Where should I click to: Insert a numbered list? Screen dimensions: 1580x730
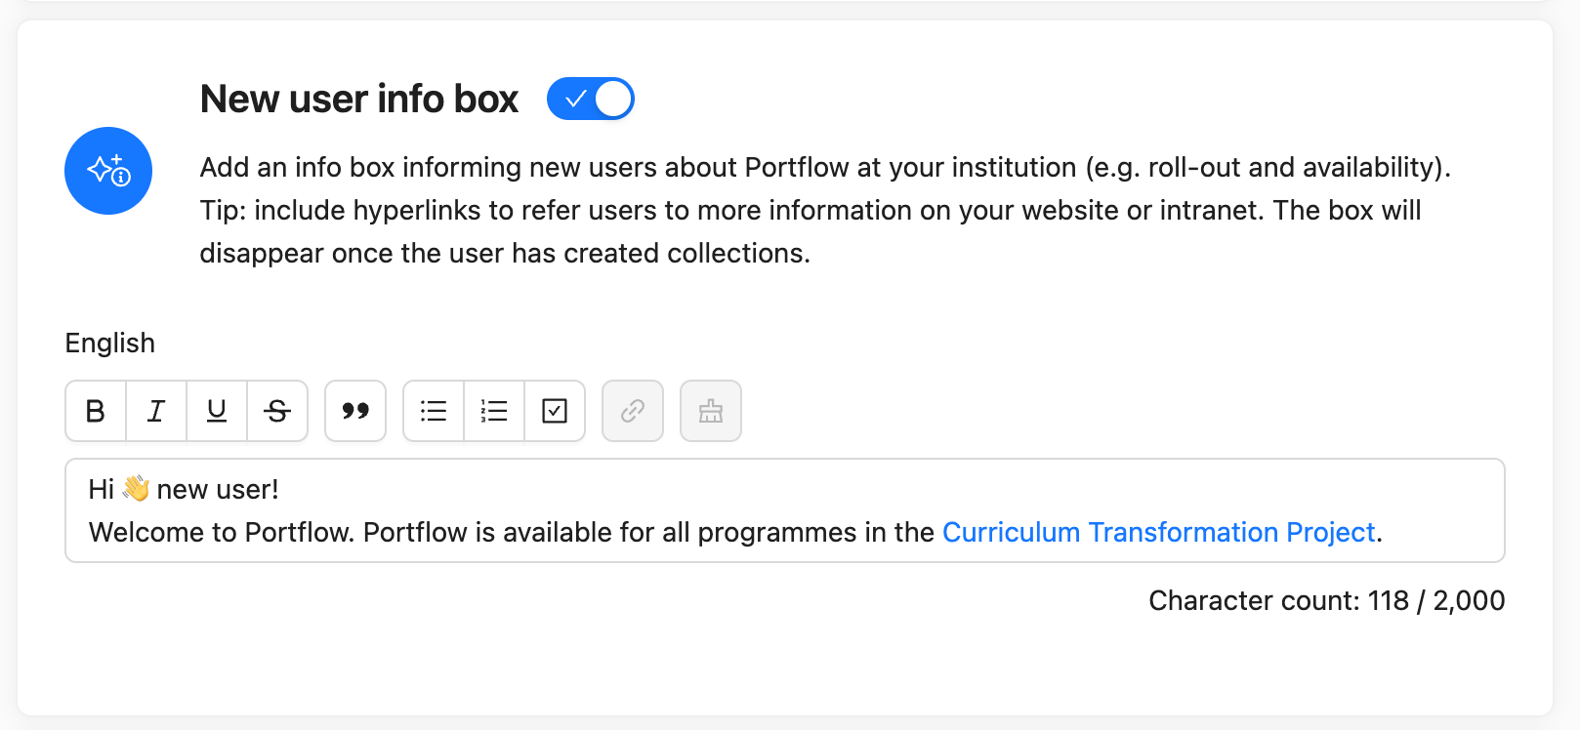tap(494, 411)
